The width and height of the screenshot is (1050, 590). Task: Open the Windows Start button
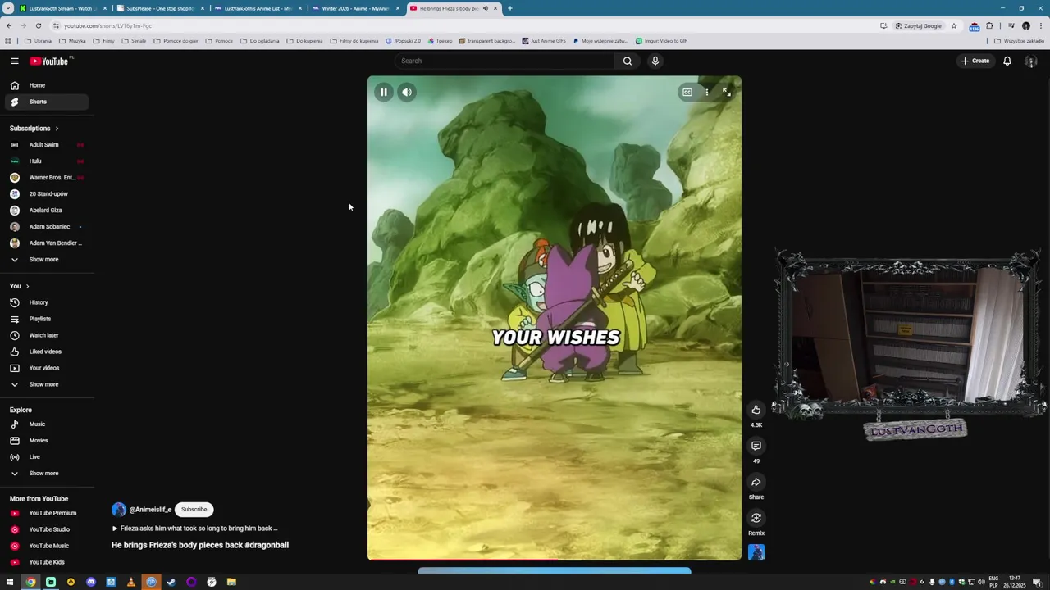10,582
